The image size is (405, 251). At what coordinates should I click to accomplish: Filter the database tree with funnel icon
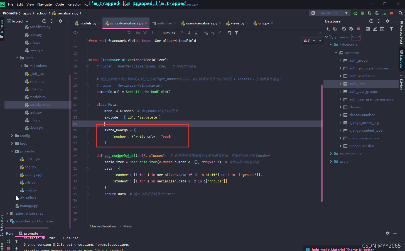point(391,29)
